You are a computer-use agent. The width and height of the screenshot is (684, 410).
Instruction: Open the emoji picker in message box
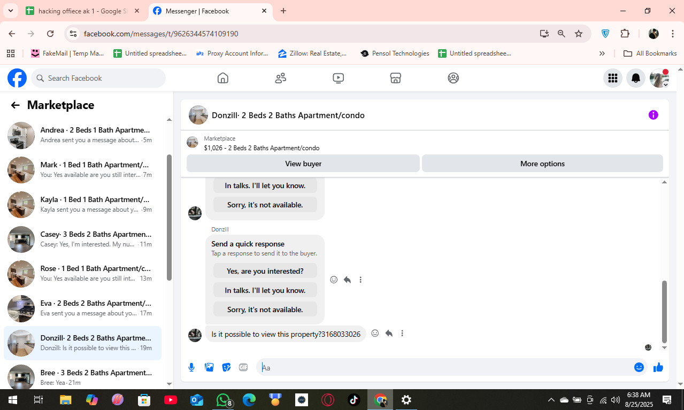pyautogui.click(x=639, y=367)
